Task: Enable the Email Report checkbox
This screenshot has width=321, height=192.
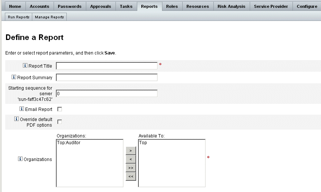Action: tap(60, 109)
